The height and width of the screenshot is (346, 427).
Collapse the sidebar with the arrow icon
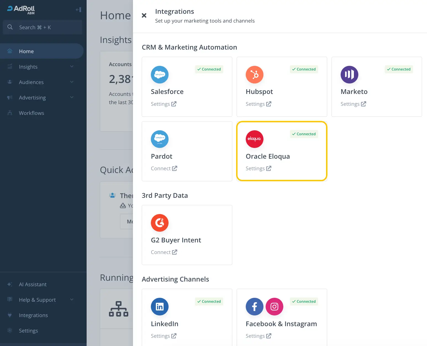[78, 9]
